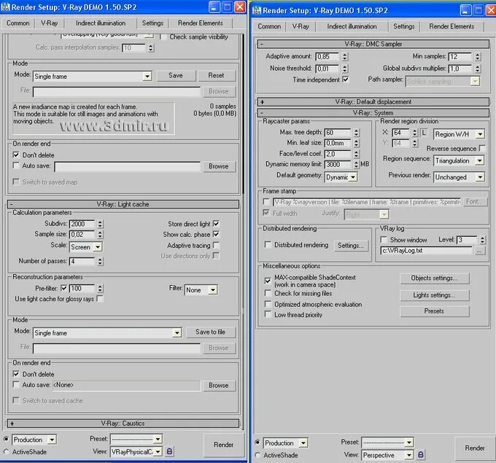This screenshot has height=463, width=496.
Task: Click the light cache Subdivs spinner
Action: pos(100,224)
